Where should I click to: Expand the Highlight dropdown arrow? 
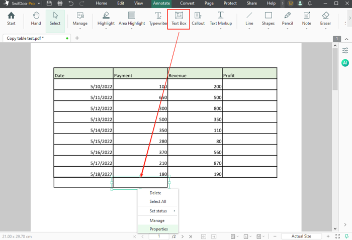point(106,29)
